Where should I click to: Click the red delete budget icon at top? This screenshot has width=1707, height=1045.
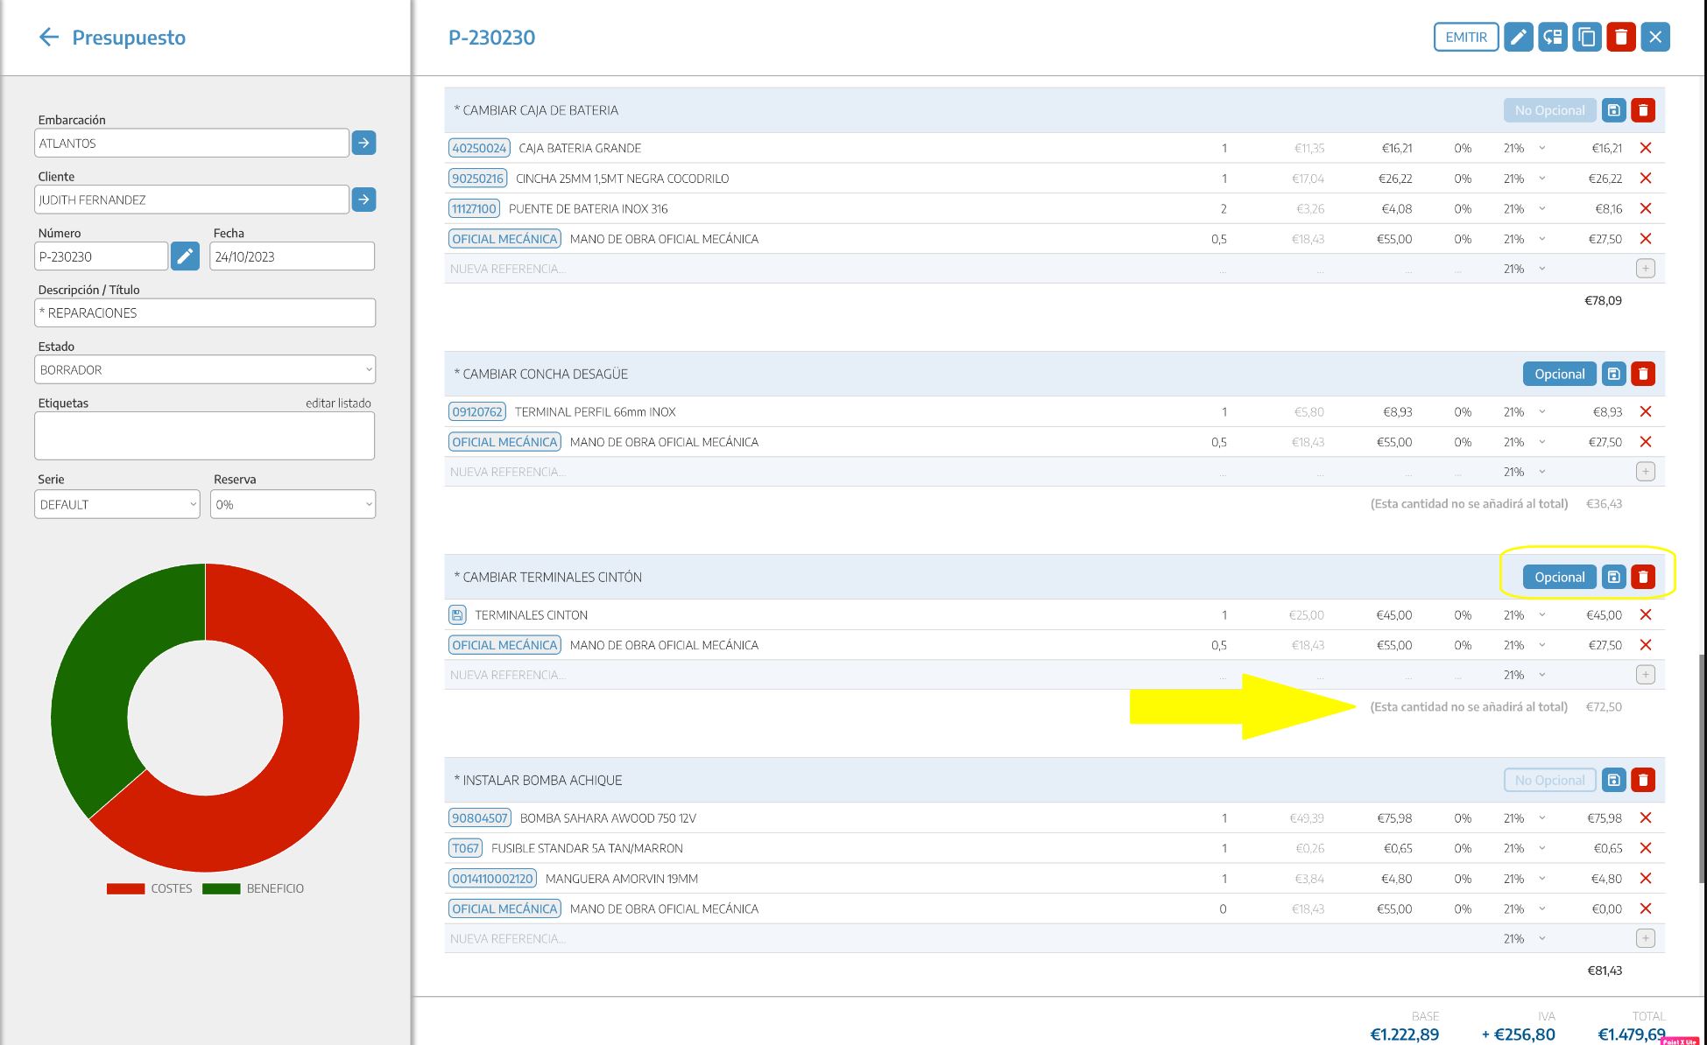tap(1620, 37)
